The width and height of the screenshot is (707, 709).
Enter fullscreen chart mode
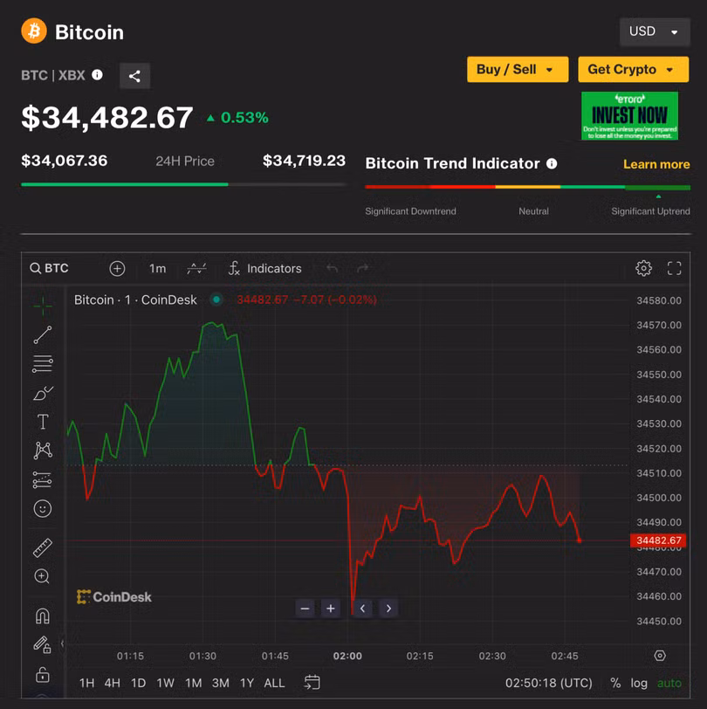(674, 268)
